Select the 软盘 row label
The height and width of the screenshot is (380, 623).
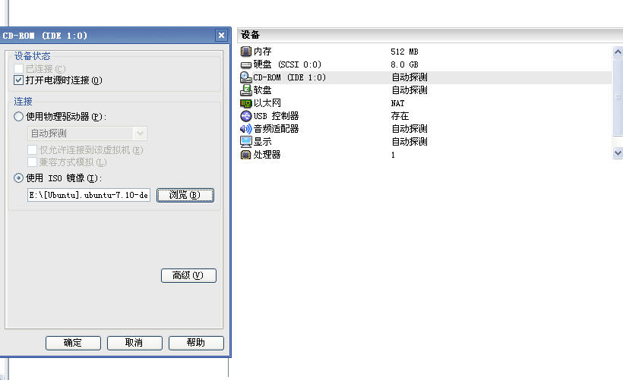[263, 90]
